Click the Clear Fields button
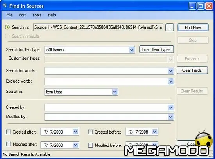 point(192,70)
